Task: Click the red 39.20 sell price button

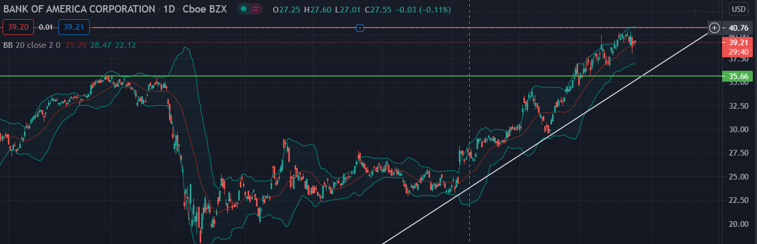Action: (18, 27)
